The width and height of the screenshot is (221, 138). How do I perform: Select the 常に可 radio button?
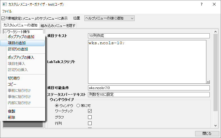[x=78, y=106]
